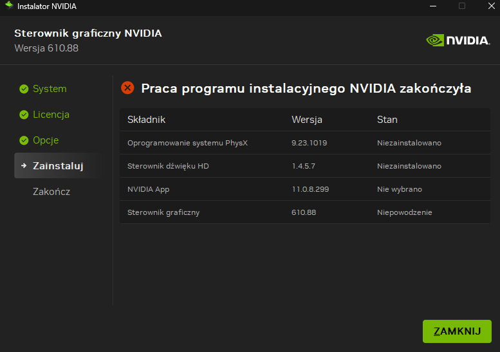This screenshot has width=500, height=352.
Task: Select the System step in sidebar
Action: click(x=50, y=89)
